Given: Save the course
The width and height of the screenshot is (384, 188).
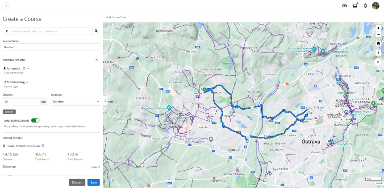Looking at the screenshot, I should click(93, 182).
